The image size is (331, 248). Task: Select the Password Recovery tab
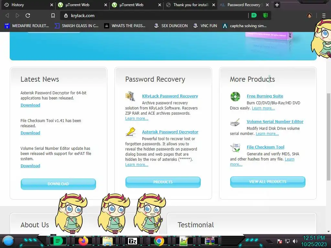245,5
